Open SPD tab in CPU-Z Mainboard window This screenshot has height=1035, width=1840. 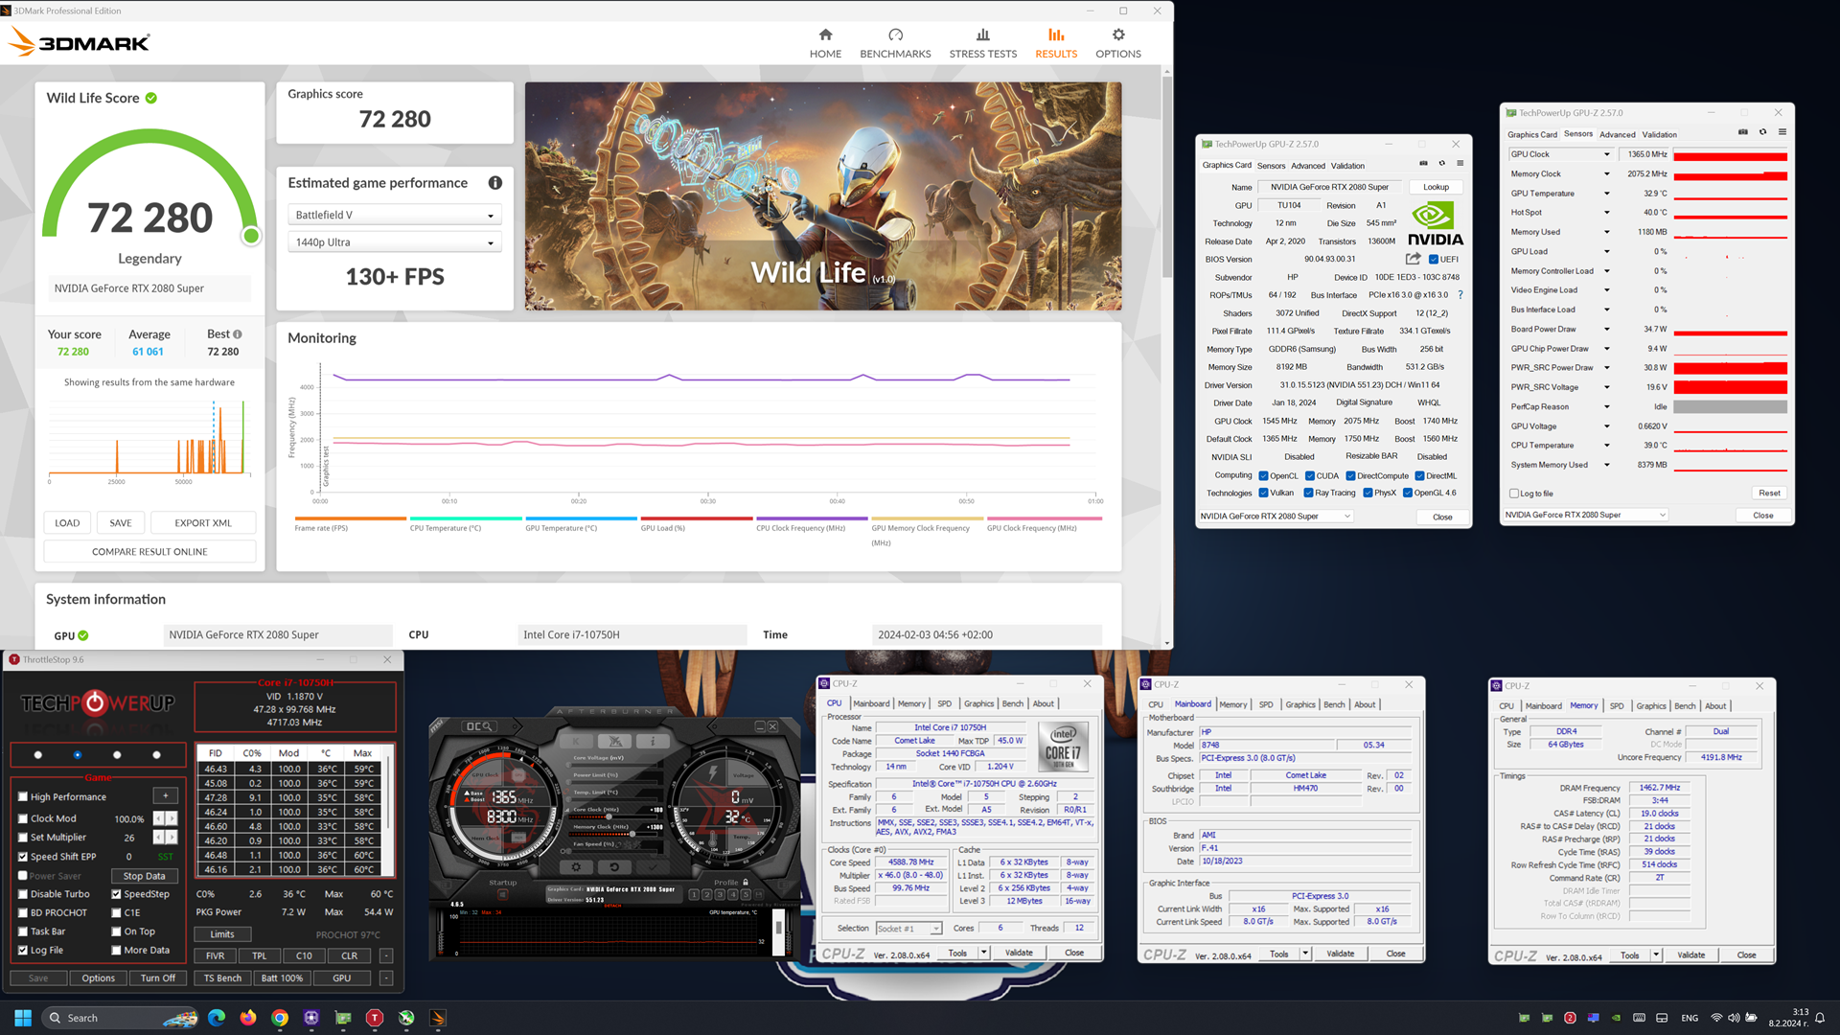coord(1266,704)
